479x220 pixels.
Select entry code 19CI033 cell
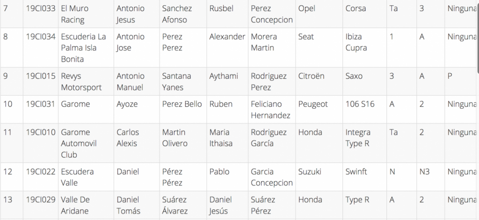click(x=41, y=9)
